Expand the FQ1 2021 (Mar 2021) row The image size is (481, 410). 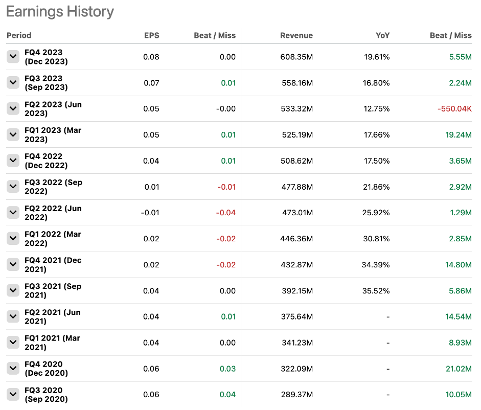(13, 343)
